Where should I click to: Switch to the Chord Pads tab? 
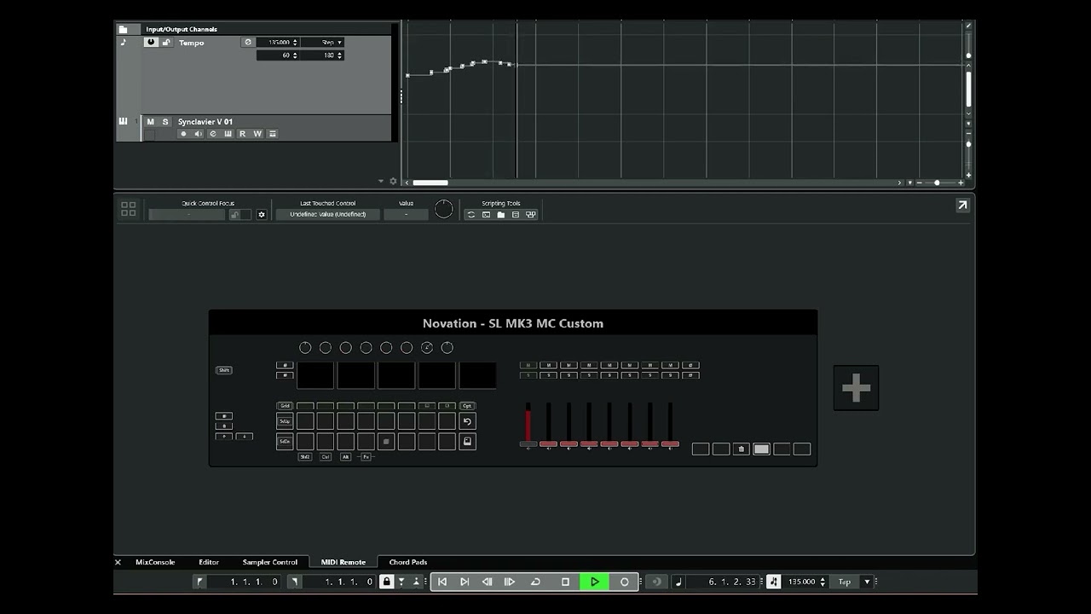(x=408, y=562)
